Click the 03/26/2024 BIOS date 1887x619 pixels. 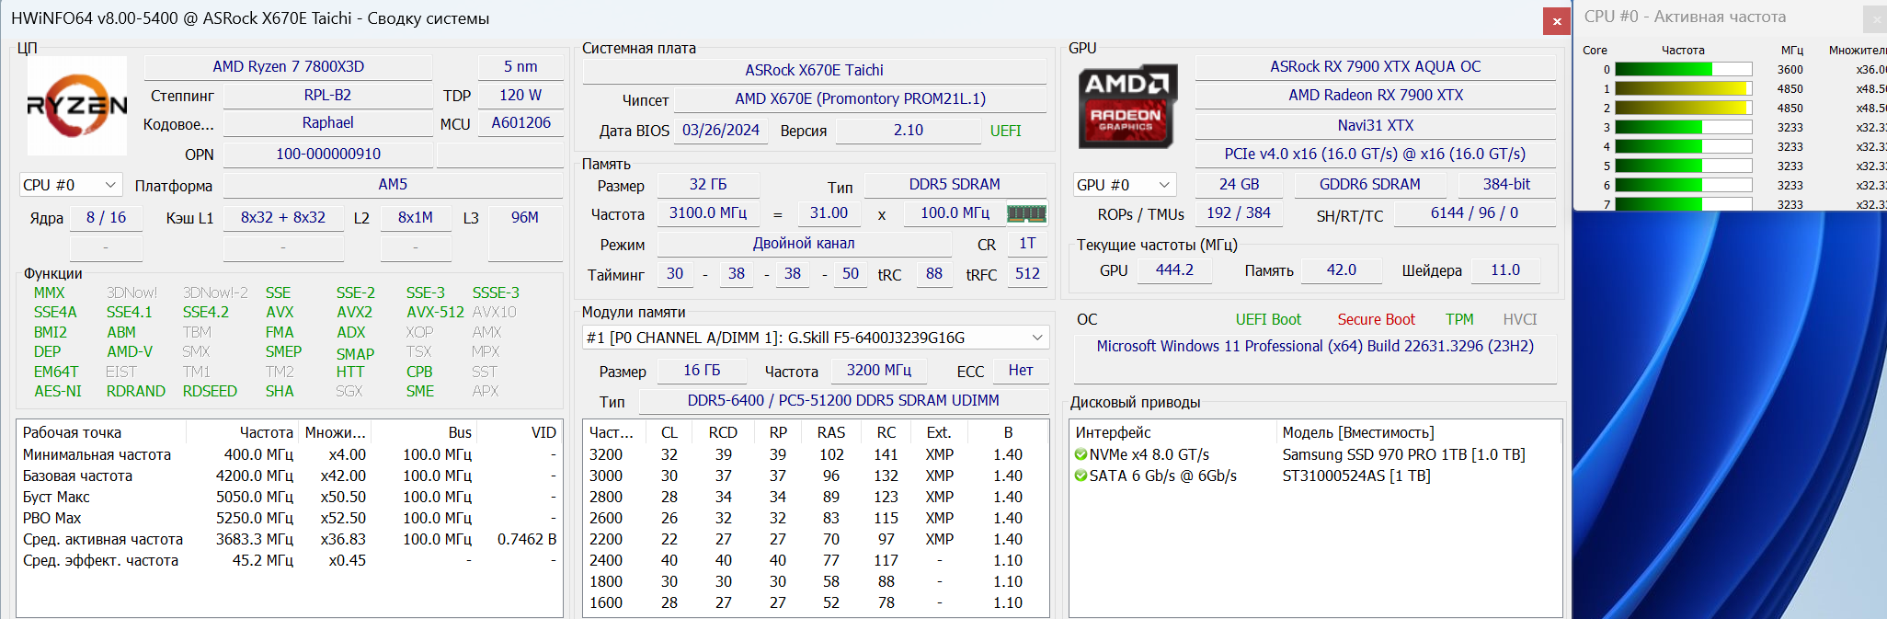click(721, 130)
